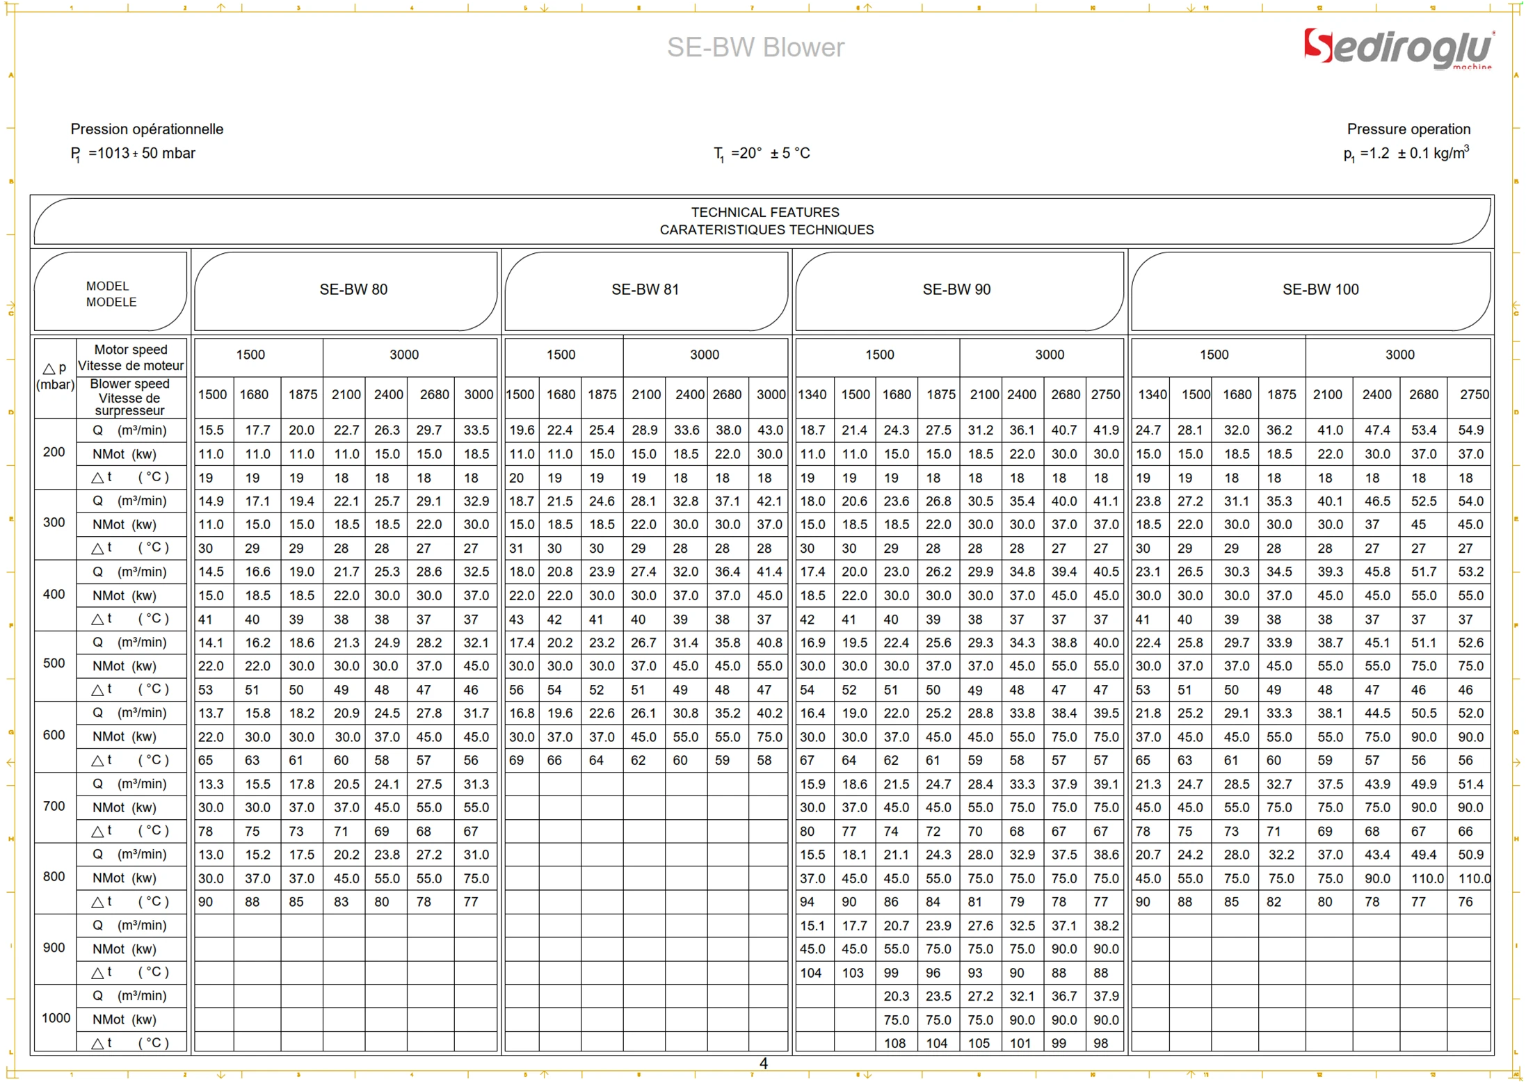
Task: Select the SE-BW 100 model header
Action: click(1319, 289)
